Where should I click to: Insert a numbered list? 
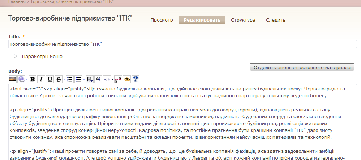[69, 79]
